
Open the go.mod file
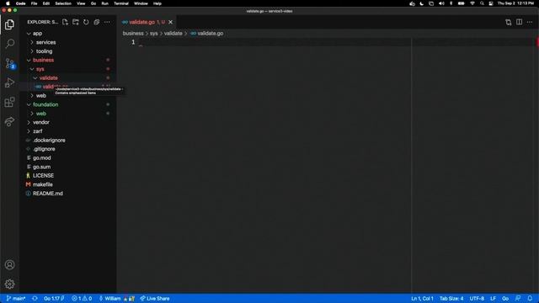coord(68,158)
